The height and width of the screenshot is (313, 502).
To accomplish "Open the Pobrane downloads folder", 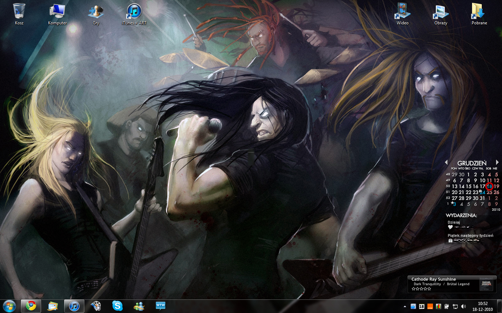I will (479, 14).
